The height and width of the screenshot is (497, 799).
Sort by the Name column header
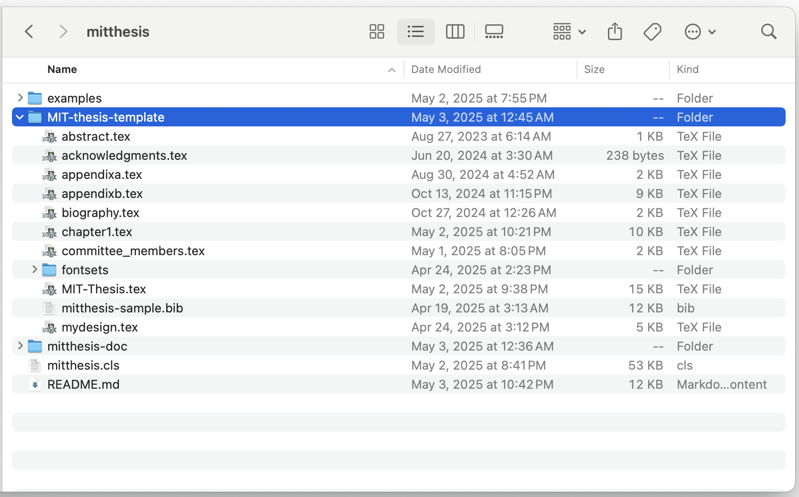click(62, 70)
